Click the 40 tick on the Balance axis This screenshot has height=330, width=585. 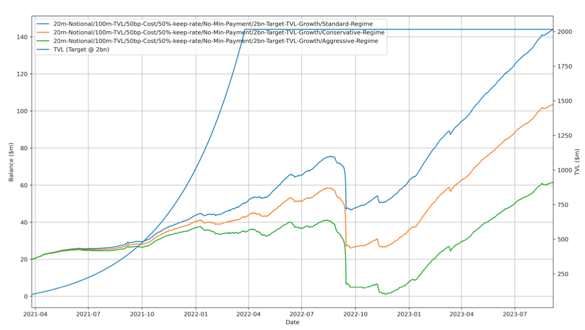[24, 223]
